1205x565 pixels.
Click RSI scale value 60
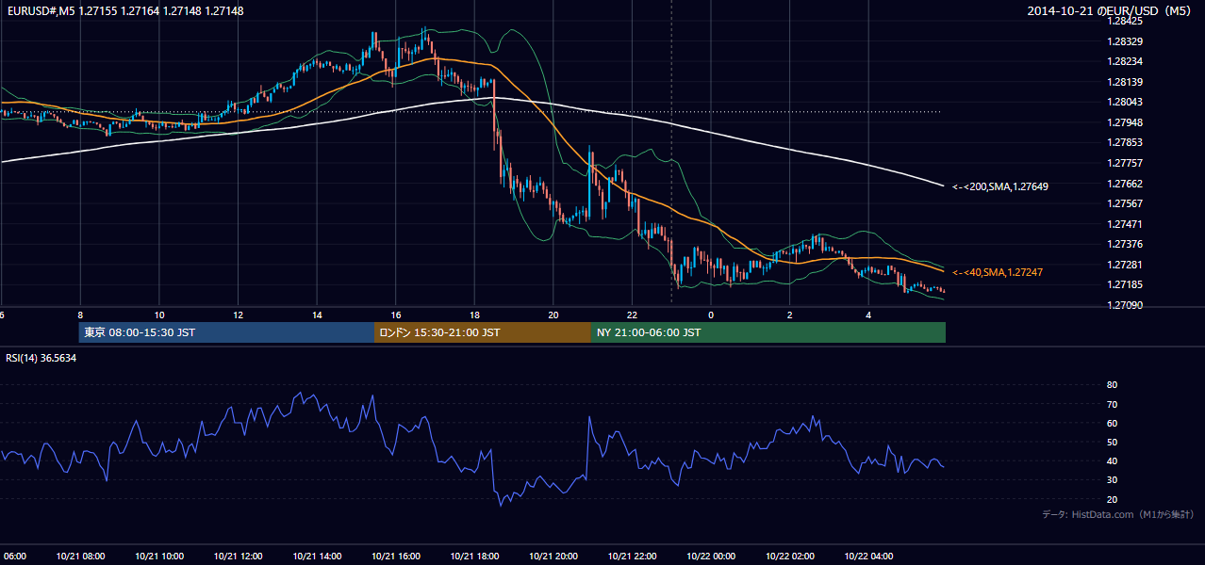pyautogui.click(x=1112, y=423)
